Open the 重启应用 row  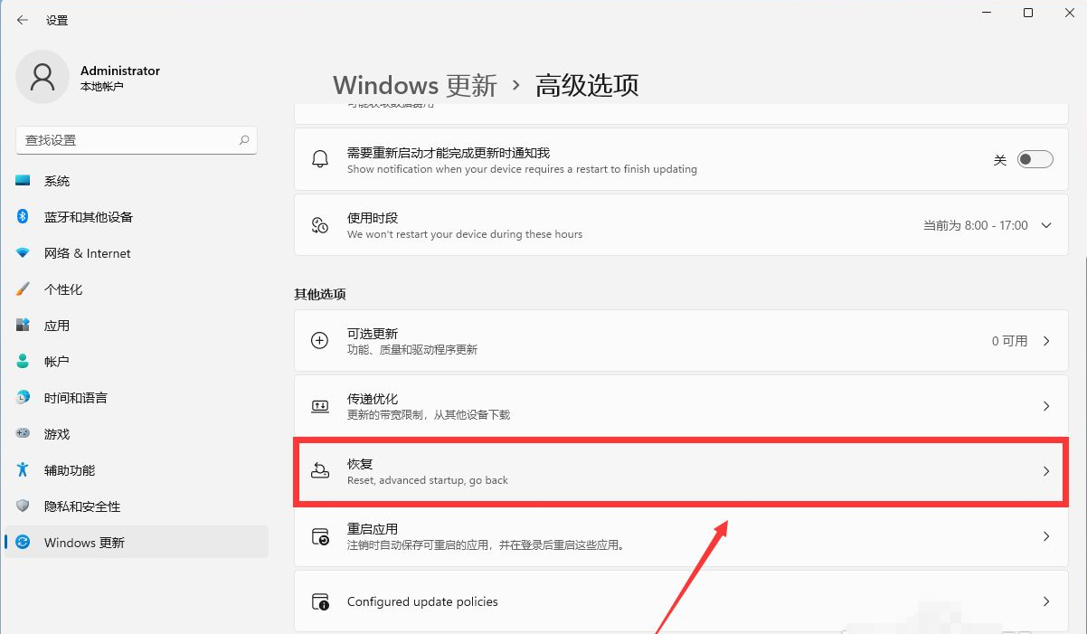pyautogui.click(x=681, y=536)
